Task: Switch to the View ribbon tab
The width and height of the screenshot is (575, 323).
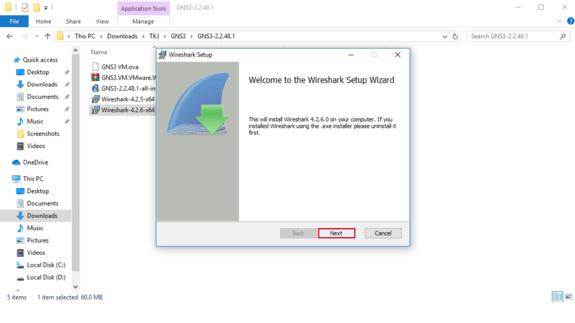Action: pyautogui.click(x=102, y=21)
